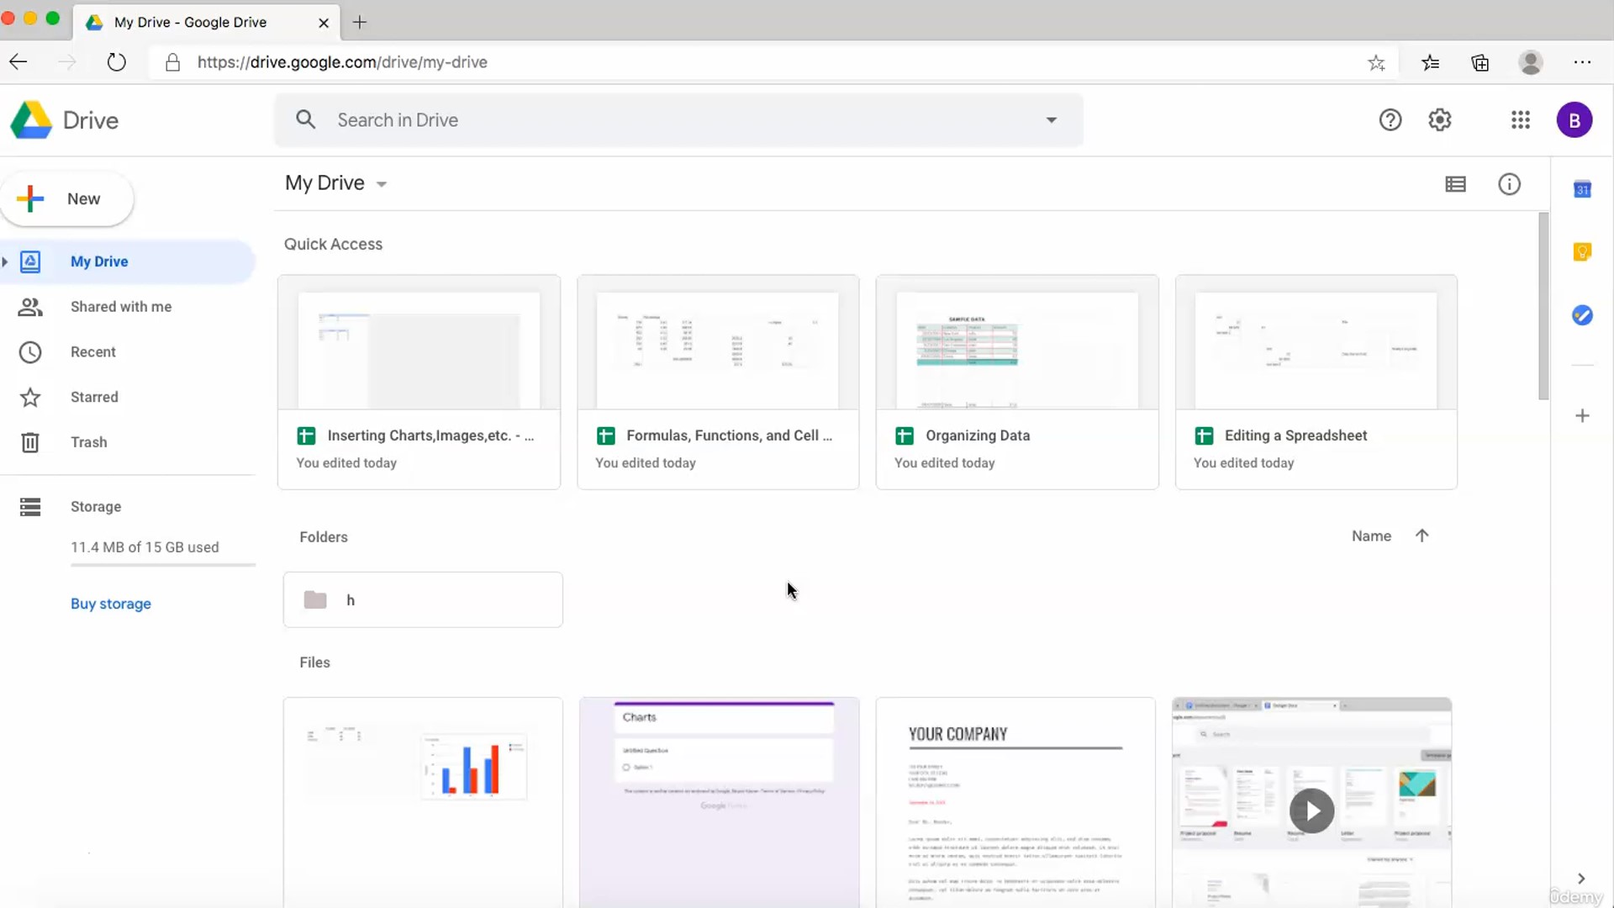Show file details info panel
The width and height of the screenshot is (1614, 908).
coord(1509,184)
